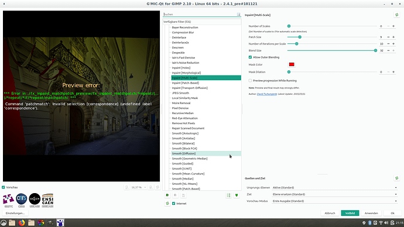Decrease the Patch Size value
404x227 pixels.
pyautogui.click(x=388, y=37)
